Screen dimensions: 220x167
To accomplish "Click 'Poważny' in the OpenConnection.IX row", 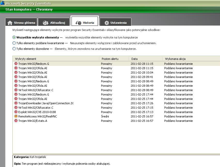I will pos(106,103).
